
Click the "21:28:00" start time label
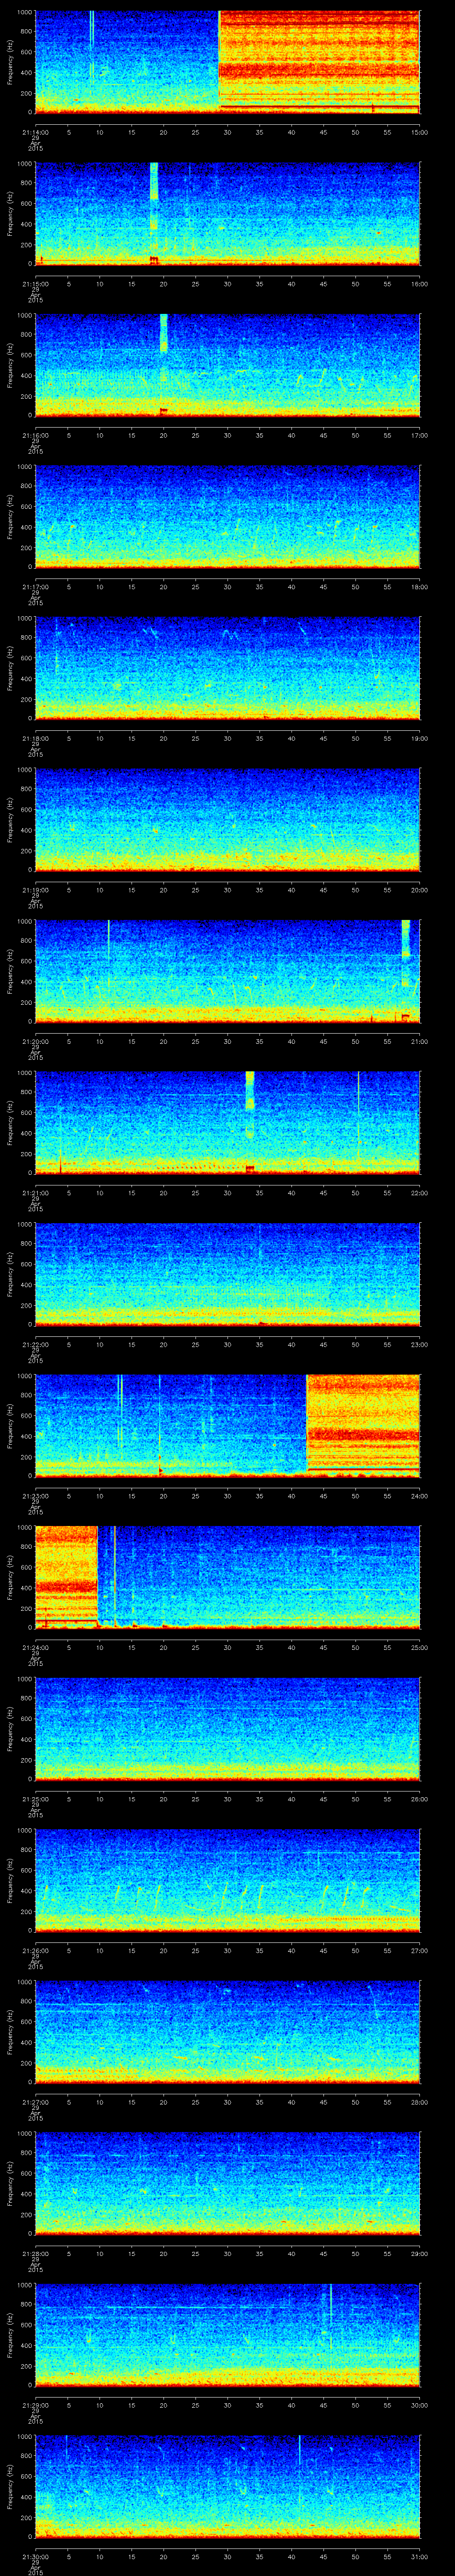pos(35,2252)
